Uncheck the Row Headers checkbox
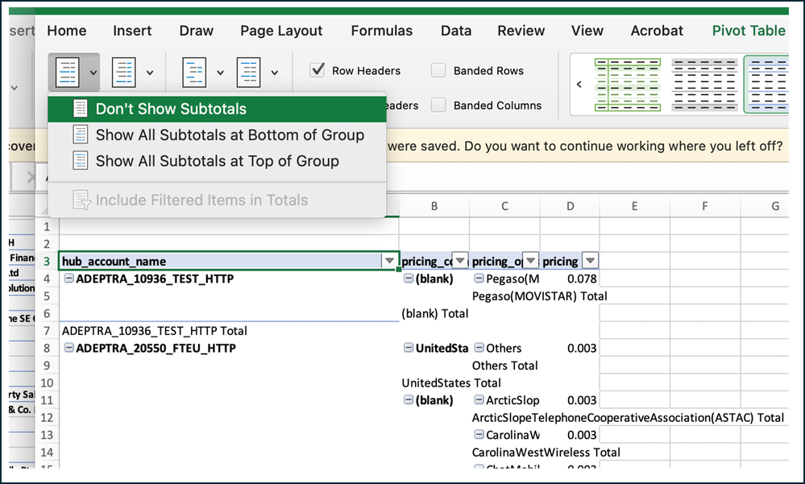This screenshot has height=484, width=805. click(x=317, y=70)
